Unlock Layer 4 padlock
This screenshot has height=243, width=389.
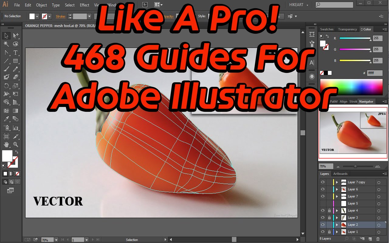tap(329, 210)
